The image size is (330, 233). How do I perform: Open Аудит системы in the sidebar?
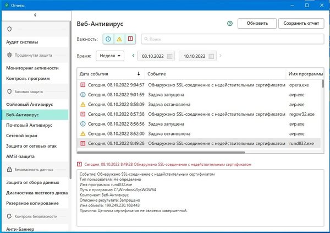click(x=22, y=42)
